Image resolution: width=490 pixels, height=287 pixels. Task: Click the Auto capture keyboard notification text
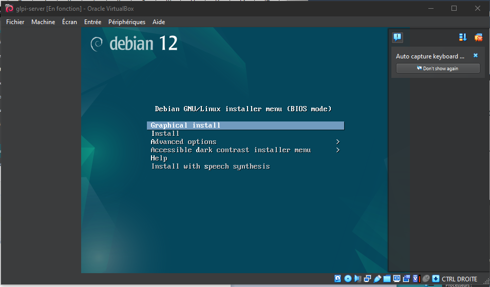pos(430,56)
